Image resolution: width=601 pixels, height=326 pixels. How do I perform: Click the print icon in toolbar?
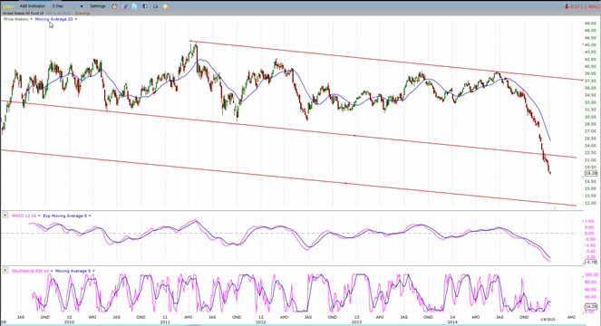(155, 6)
